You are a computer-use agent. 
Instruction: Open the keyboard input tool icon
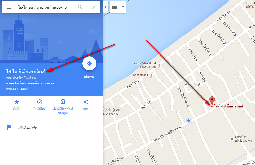(x=115, y=7)
